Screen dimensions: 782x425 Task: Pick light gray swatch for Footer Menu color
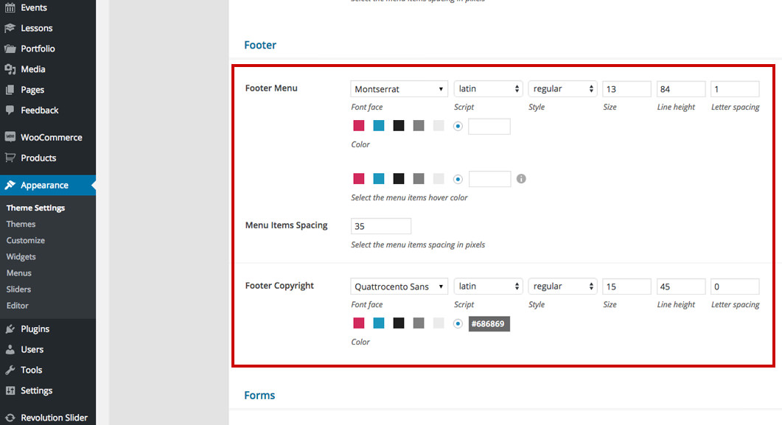coord(439,125)
